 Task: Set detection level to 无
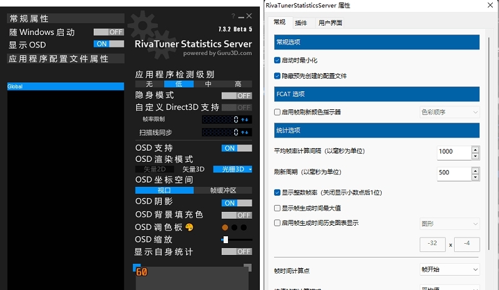click(149, 84)
